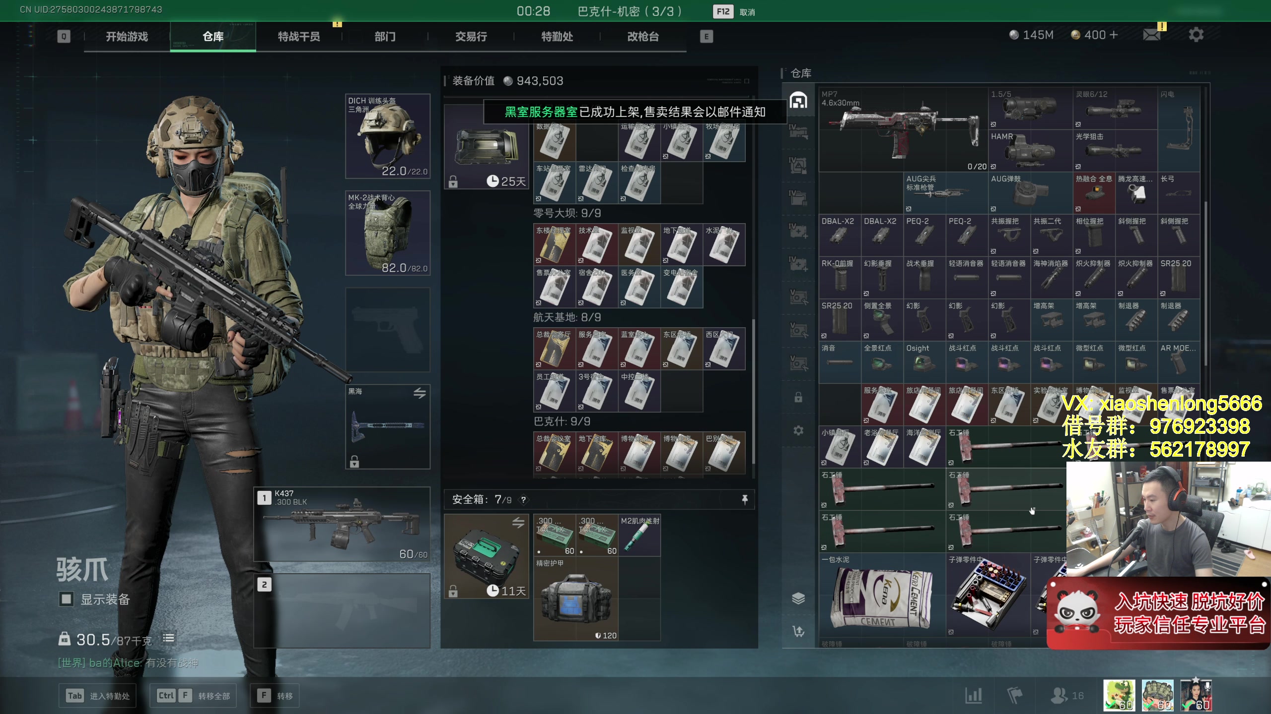Pin the 安全箱 panel

tap(745, 500)
